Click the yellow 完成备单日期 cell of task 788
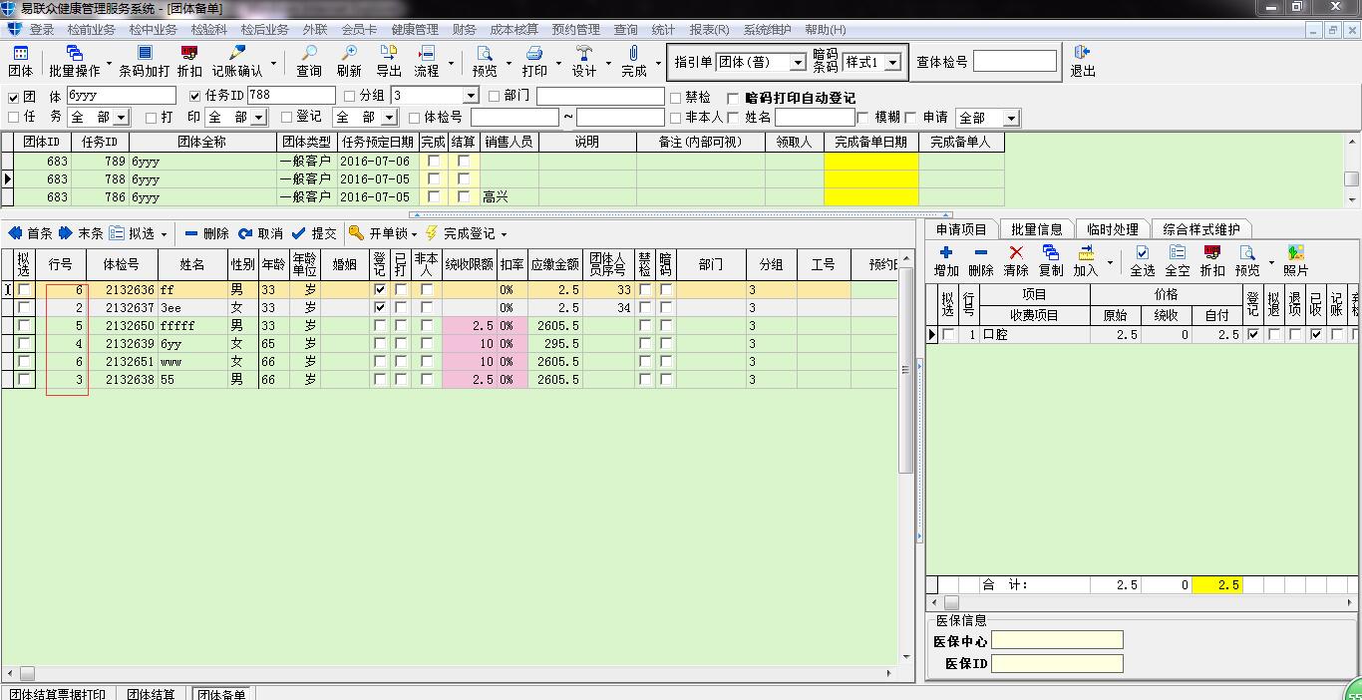 871,178
